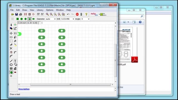Undo the last action

[68, 14]
